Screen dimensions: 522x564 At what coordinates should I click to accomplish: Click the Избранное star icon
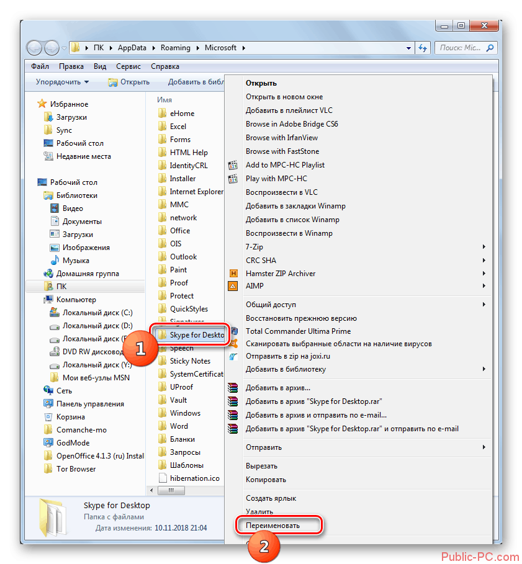(x=42, y=104)
